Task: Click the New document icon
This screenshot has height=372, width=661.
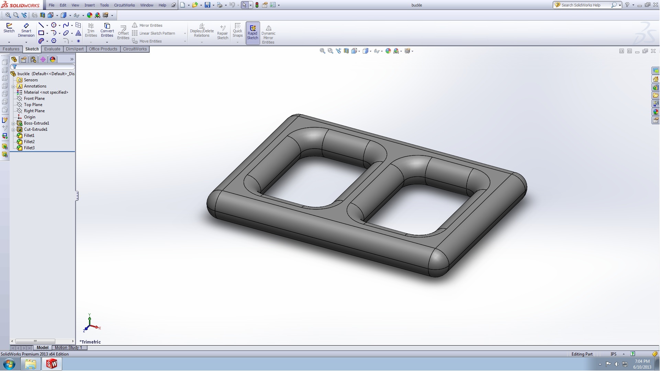Action: click(x=183, y=5)
